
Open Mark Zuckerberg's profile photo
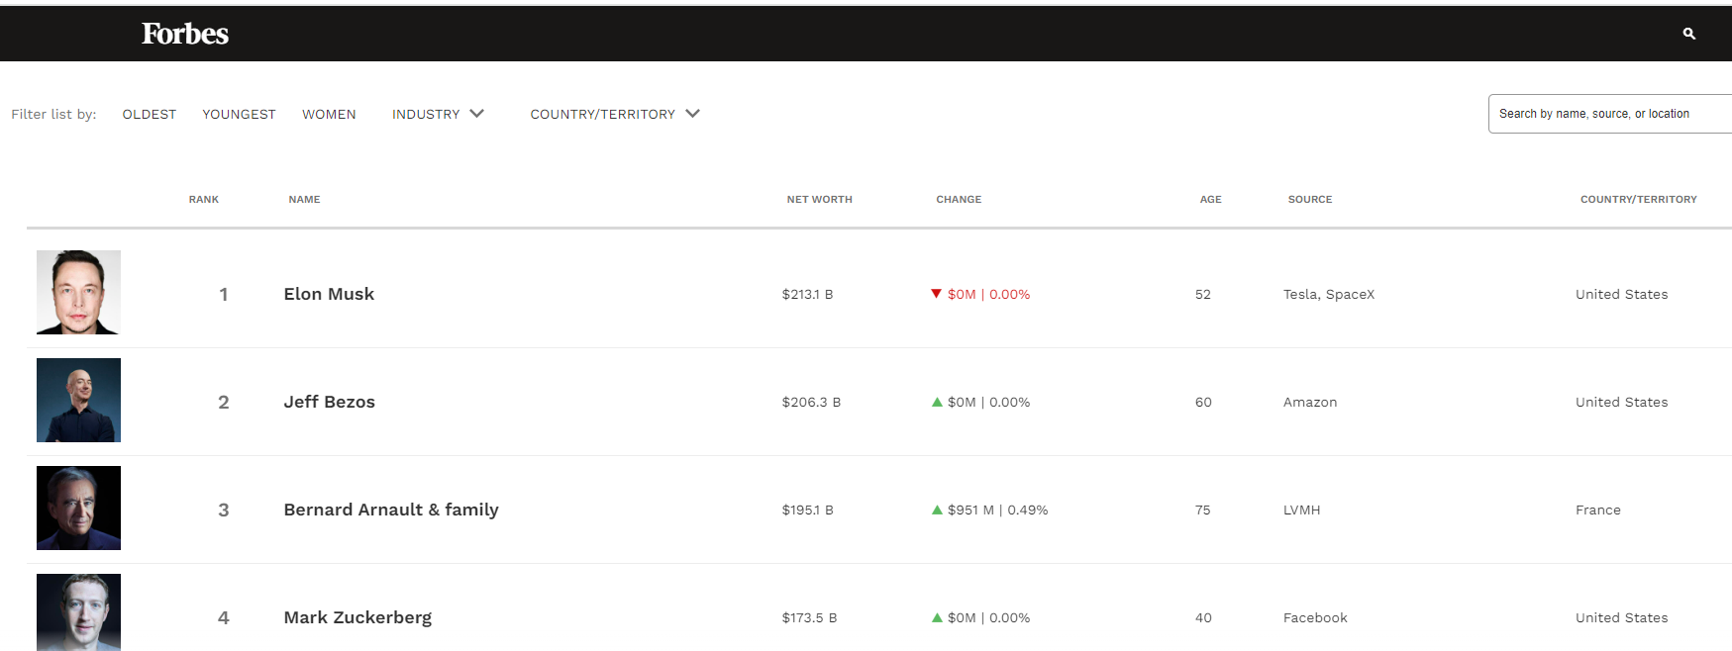[78, 612]
